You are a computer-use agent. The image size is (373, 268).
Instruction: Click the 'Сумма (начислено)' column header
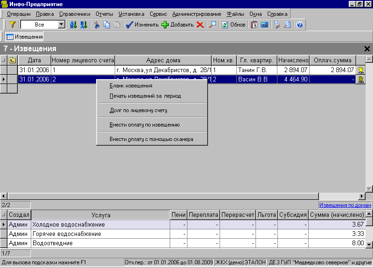click(337, 215)
